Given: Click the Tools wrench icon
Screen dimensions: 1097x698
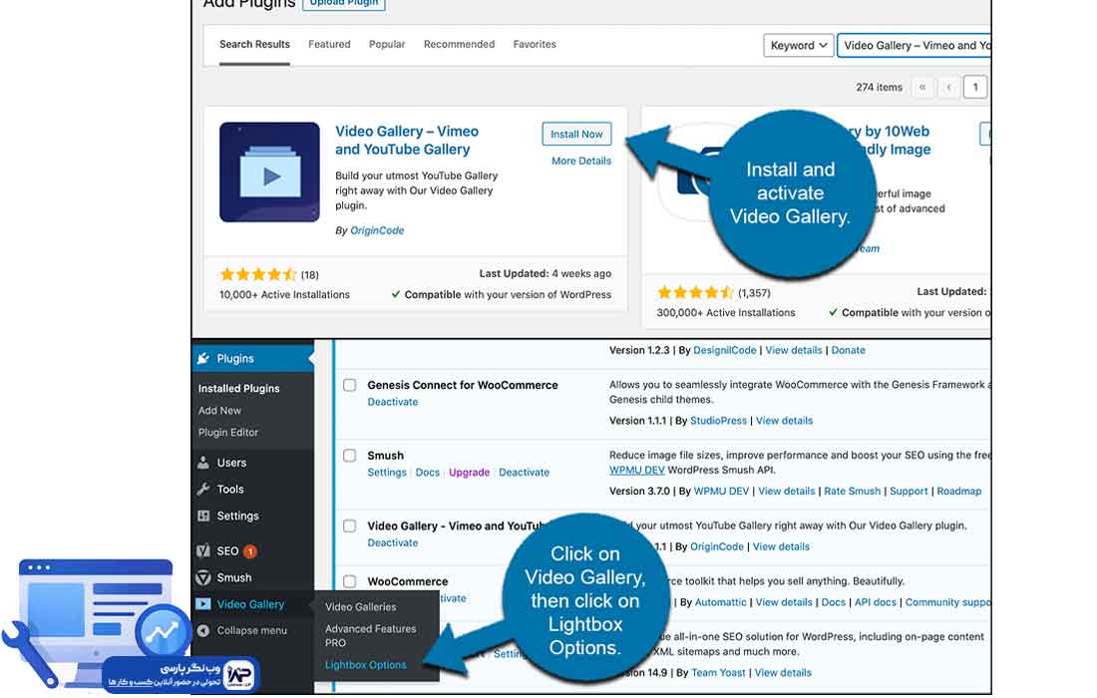Looking at the screenshot, I should coord(203,490).
